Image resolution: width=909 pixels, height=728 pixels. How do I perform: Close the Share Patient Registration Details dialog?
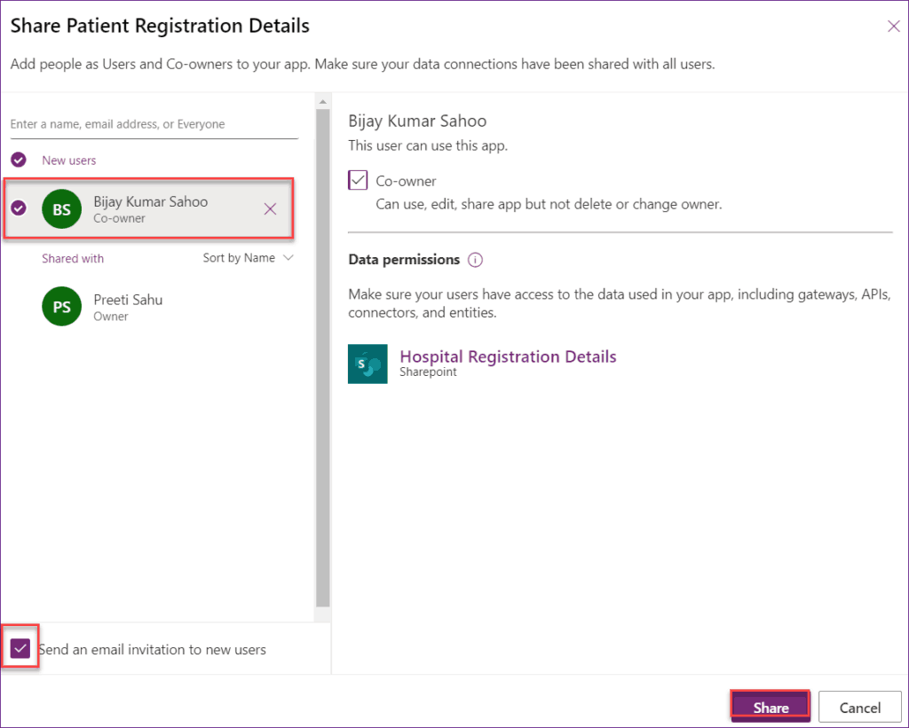(893, 26)
